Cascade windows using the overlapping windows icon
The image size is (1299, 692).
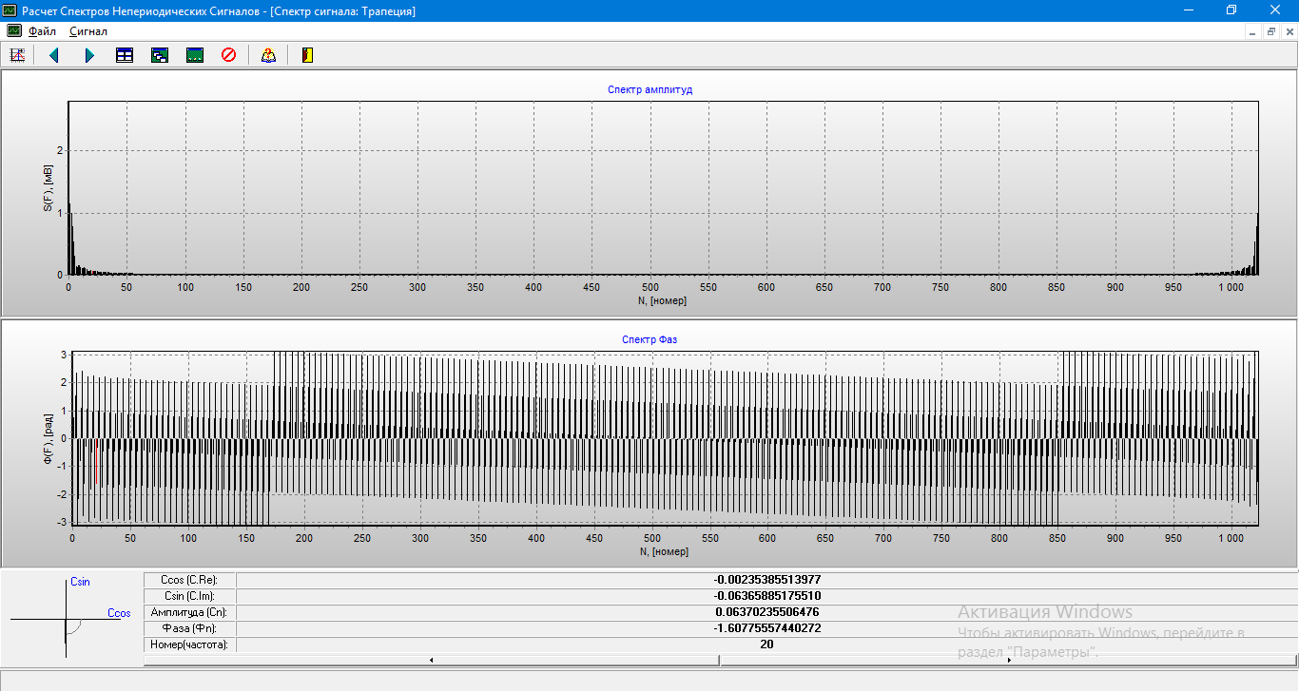pyautogui.click(x=160, y=55)
